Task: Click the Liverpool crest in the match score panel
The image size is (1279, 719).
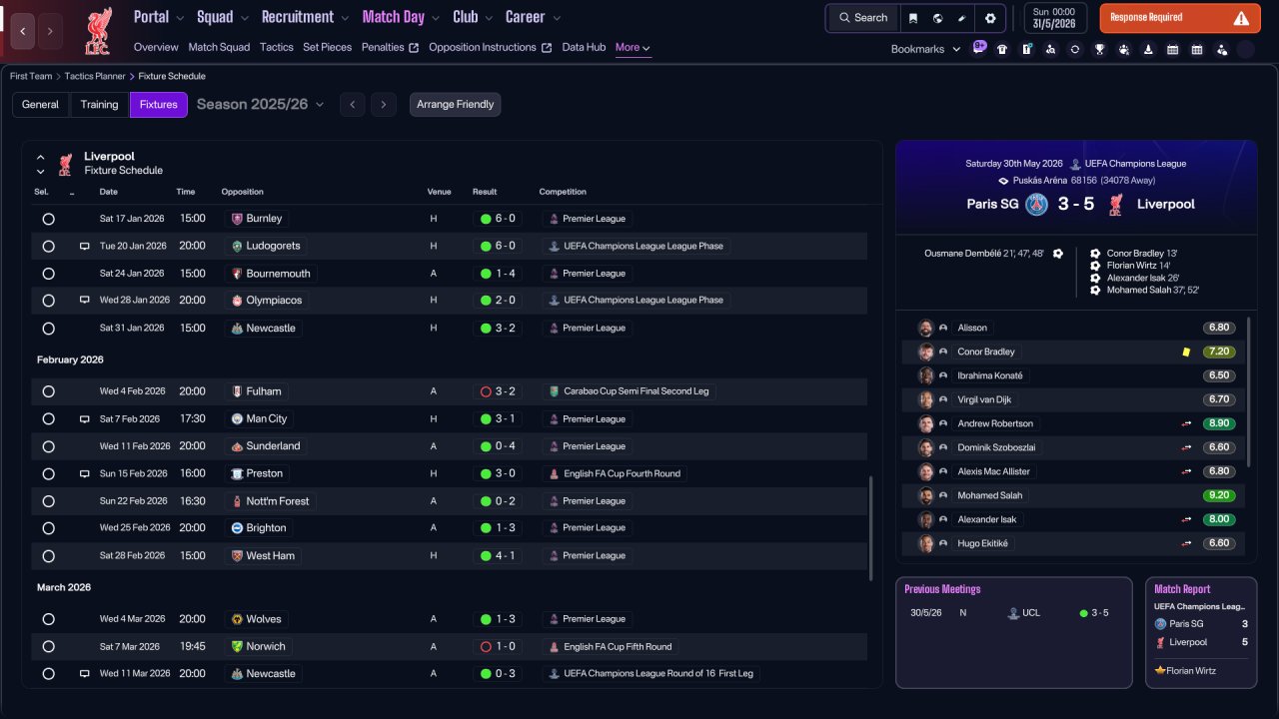Action: pyautogui.click(x=1116, y=205)
